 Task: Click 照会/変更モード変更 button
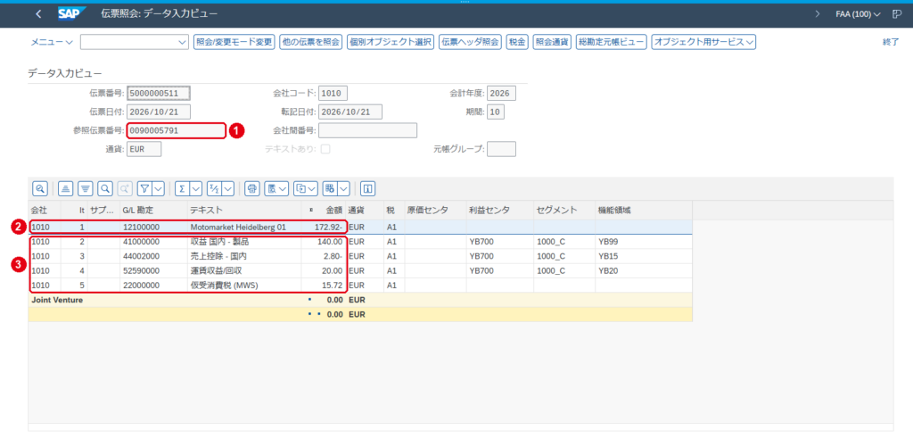point(234,42)
